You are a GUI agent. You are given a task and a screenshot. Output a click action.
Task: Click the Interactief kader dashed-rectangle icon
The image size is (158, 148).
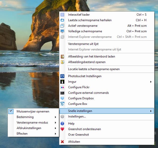[x=62, y=15]
